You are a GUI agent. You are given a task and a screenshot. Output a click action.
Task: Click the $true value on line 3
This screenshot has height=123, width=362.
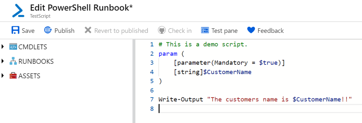[268, 63]
